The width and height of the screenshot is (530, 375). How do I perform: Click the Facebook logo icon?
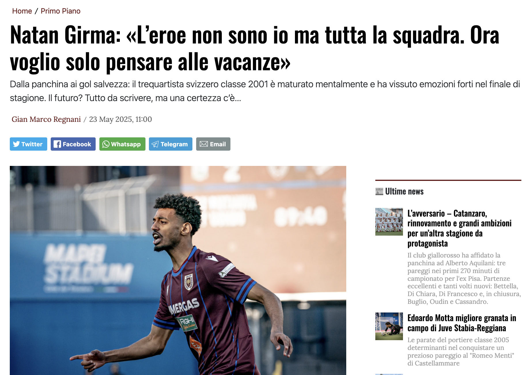tap(57, 144)
